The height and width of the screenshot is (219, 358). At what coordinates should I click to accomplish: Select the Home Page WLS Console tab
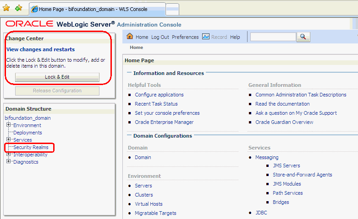click(98, 9)
